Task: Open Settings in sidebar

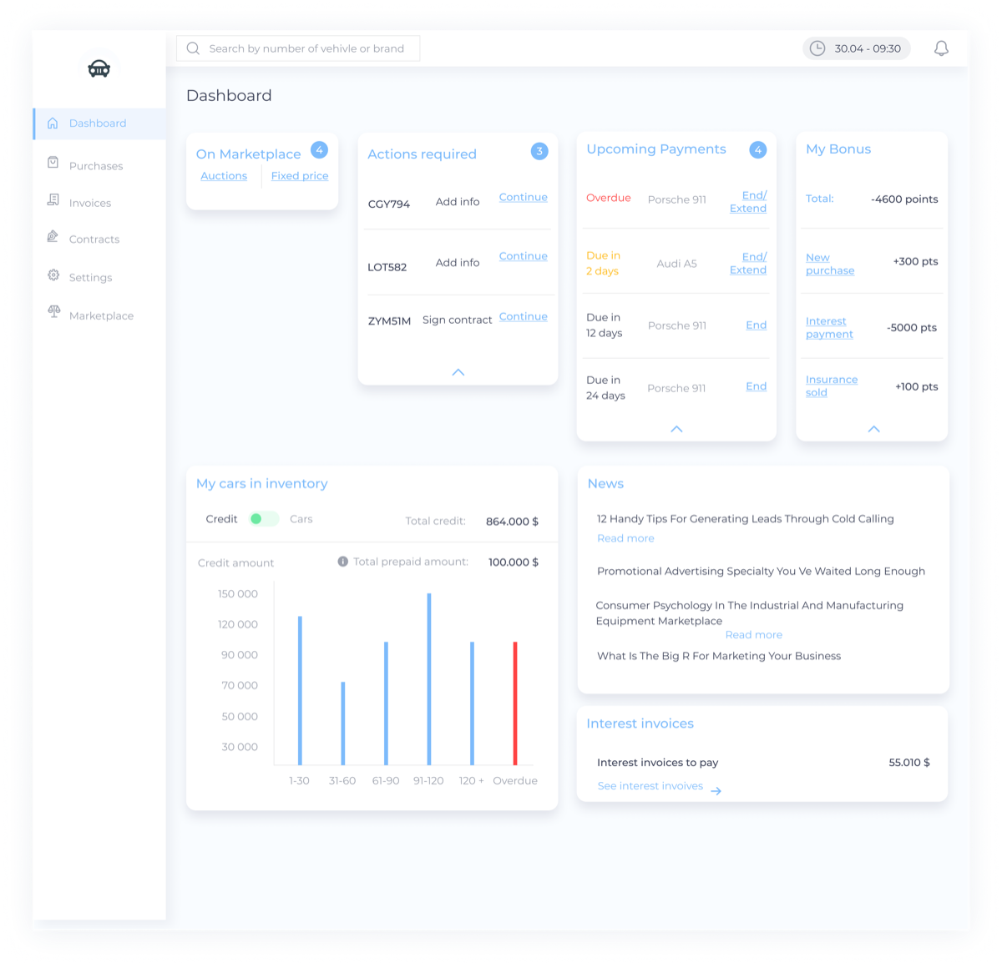Action: [x=90, y=278]
